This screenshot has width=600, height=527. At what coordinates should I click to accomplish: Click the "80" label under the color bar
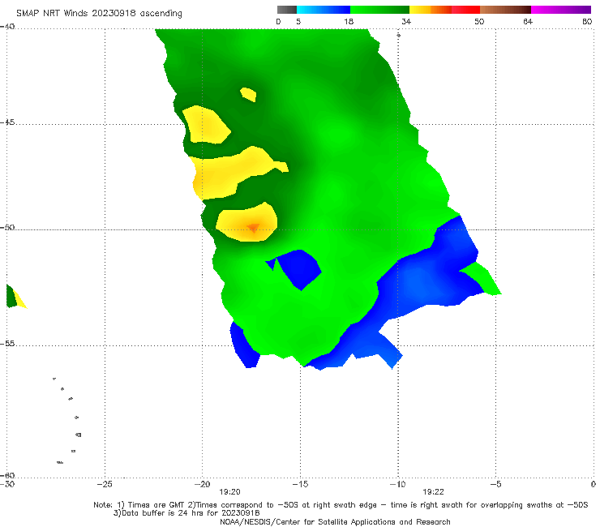tap(587, 21)
